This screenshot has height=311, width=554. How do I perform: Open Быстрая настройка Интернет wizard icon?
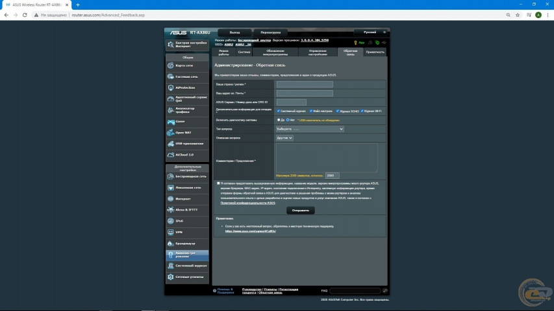pyautogui.click(x=171, y=45)
